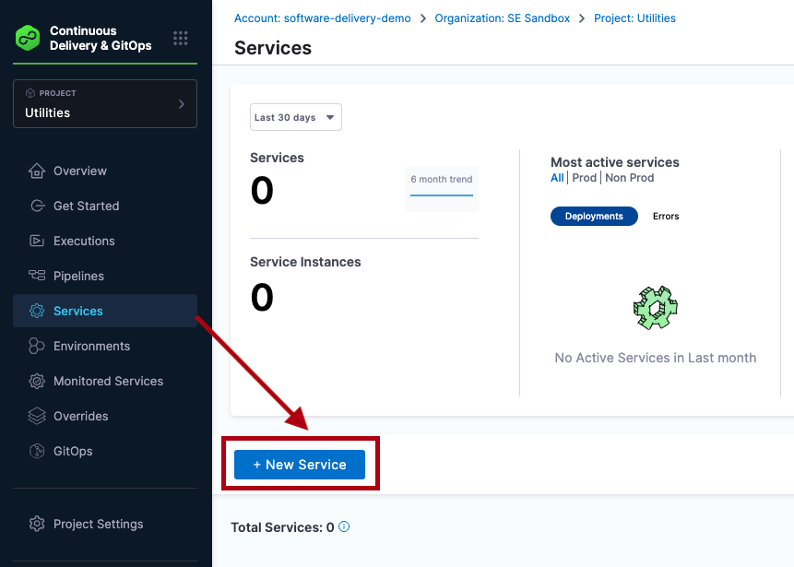Select the Non Prod services tab
The image size is (794, 567).
[x=630, y=178]
